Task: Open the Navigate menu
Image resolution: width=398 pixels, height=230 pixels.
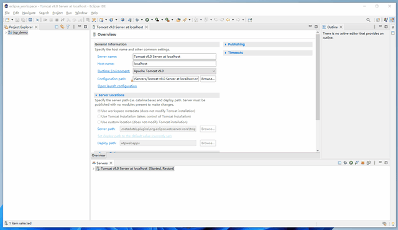Action: point(29,13)
